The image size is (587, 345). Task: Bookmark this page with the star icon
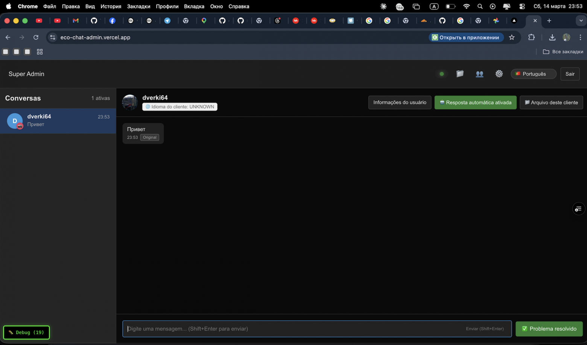pos(512,37)
